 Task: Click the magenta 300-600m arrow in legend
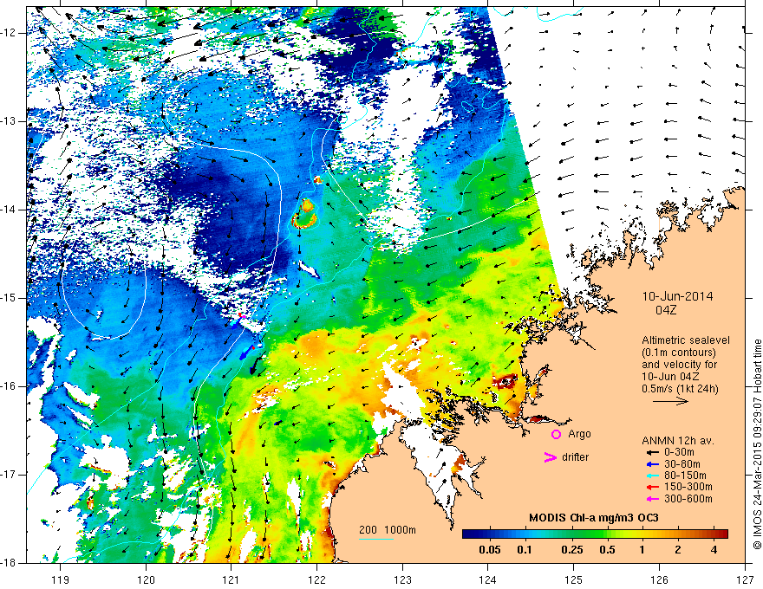(x=651, y=499)
